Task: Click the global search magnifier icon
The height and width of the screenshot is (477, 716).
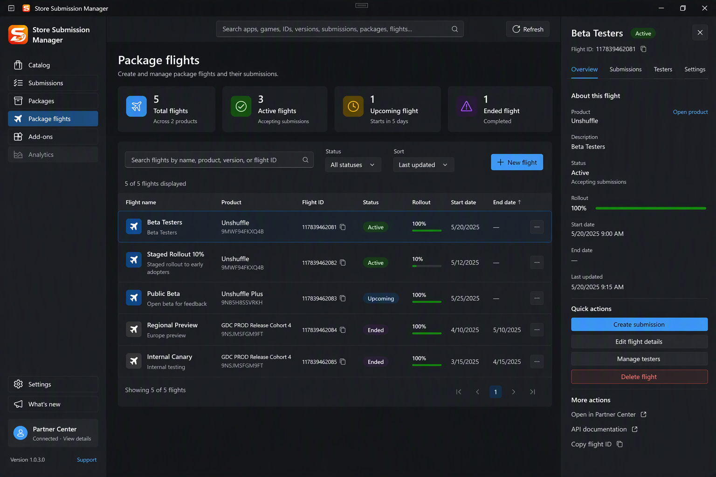Action: [454, 29]
